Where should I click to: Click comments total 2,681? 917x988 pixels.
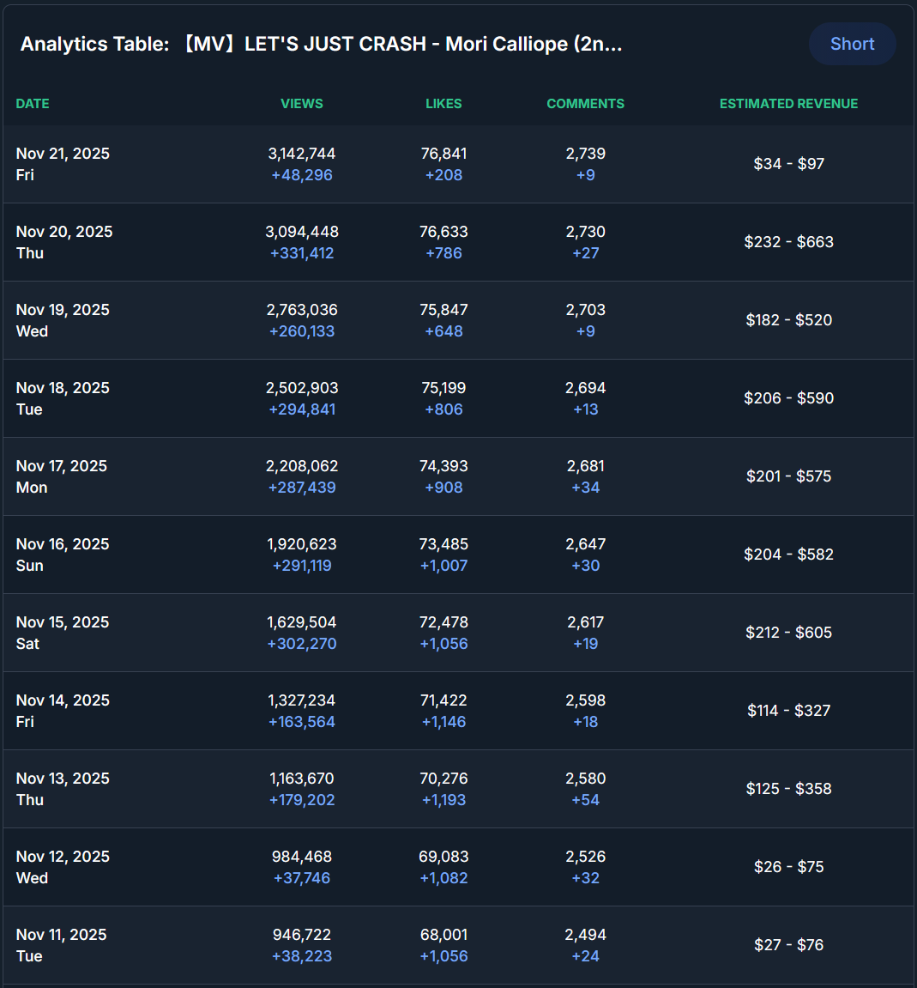[x=585, y=466]
